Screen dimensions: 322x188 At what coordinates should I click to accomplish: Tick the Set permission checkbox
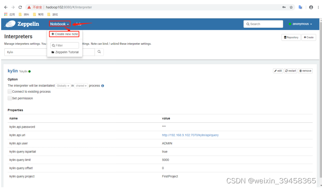pyautogui.click(x=10, y=98)
